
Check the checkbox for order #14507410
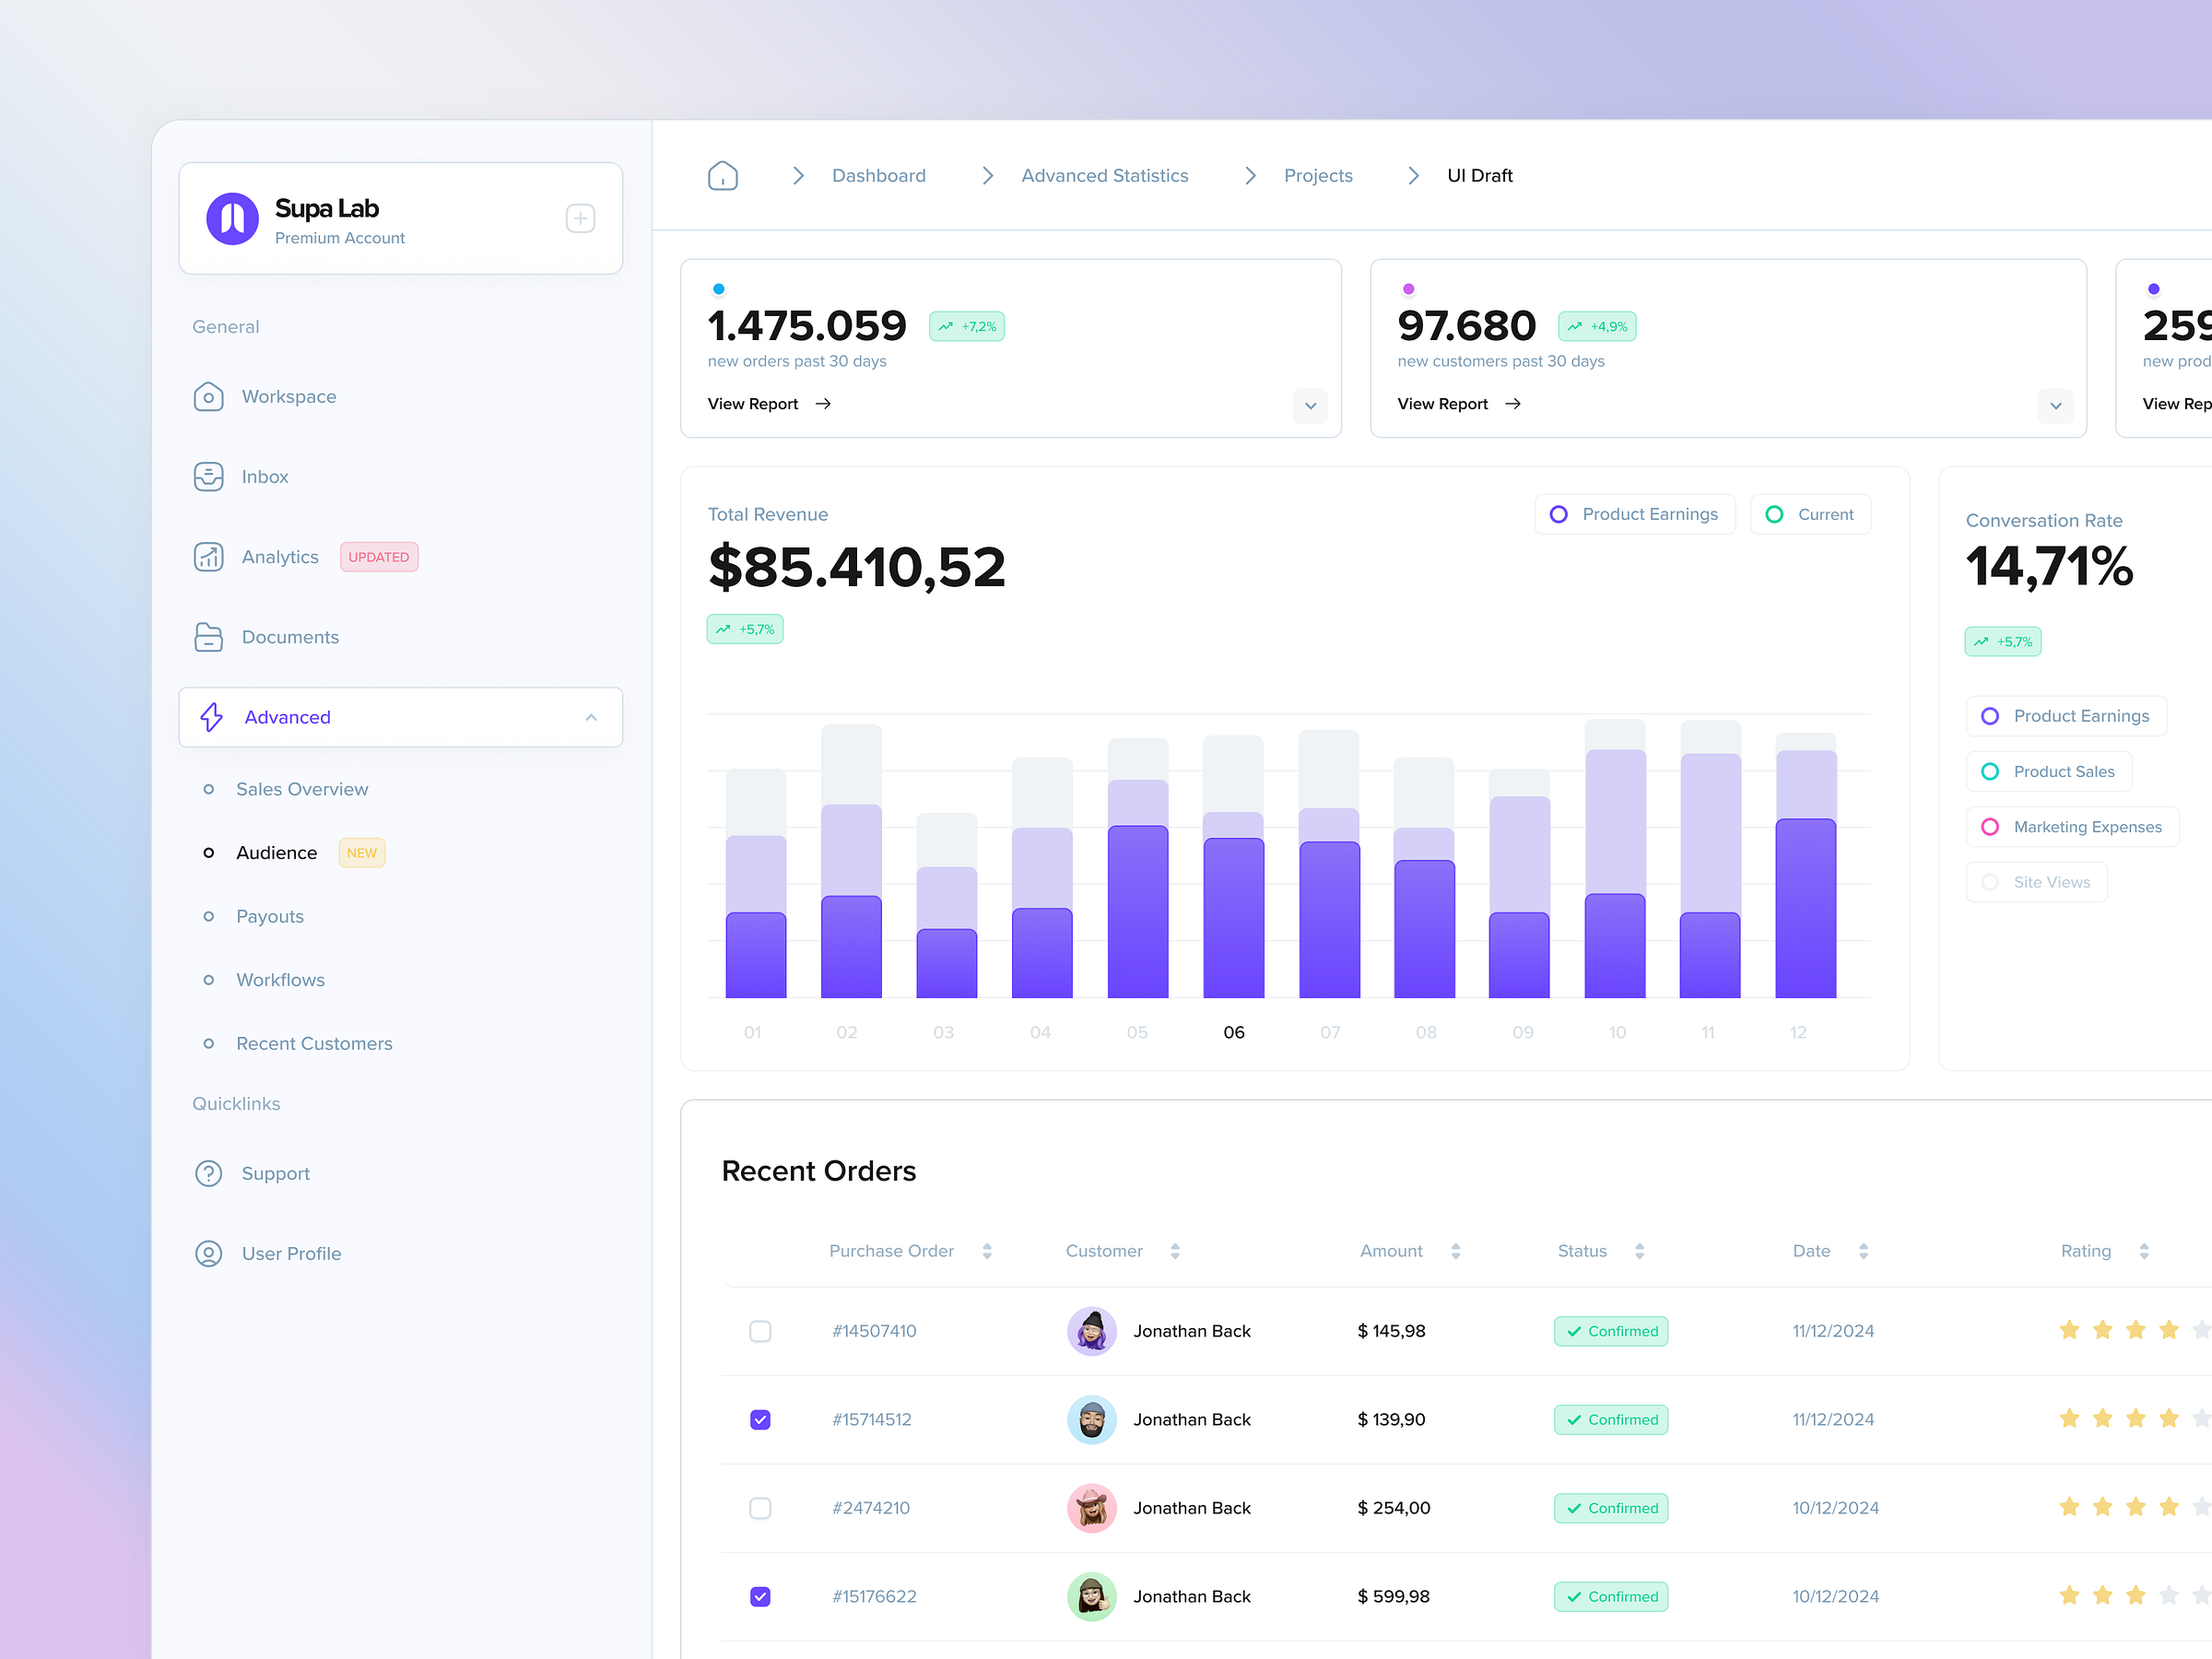tap(760, 1331)
